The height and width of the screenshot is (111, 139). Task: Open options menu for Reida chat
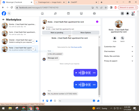pyautogui.click(x=33, y=49)
